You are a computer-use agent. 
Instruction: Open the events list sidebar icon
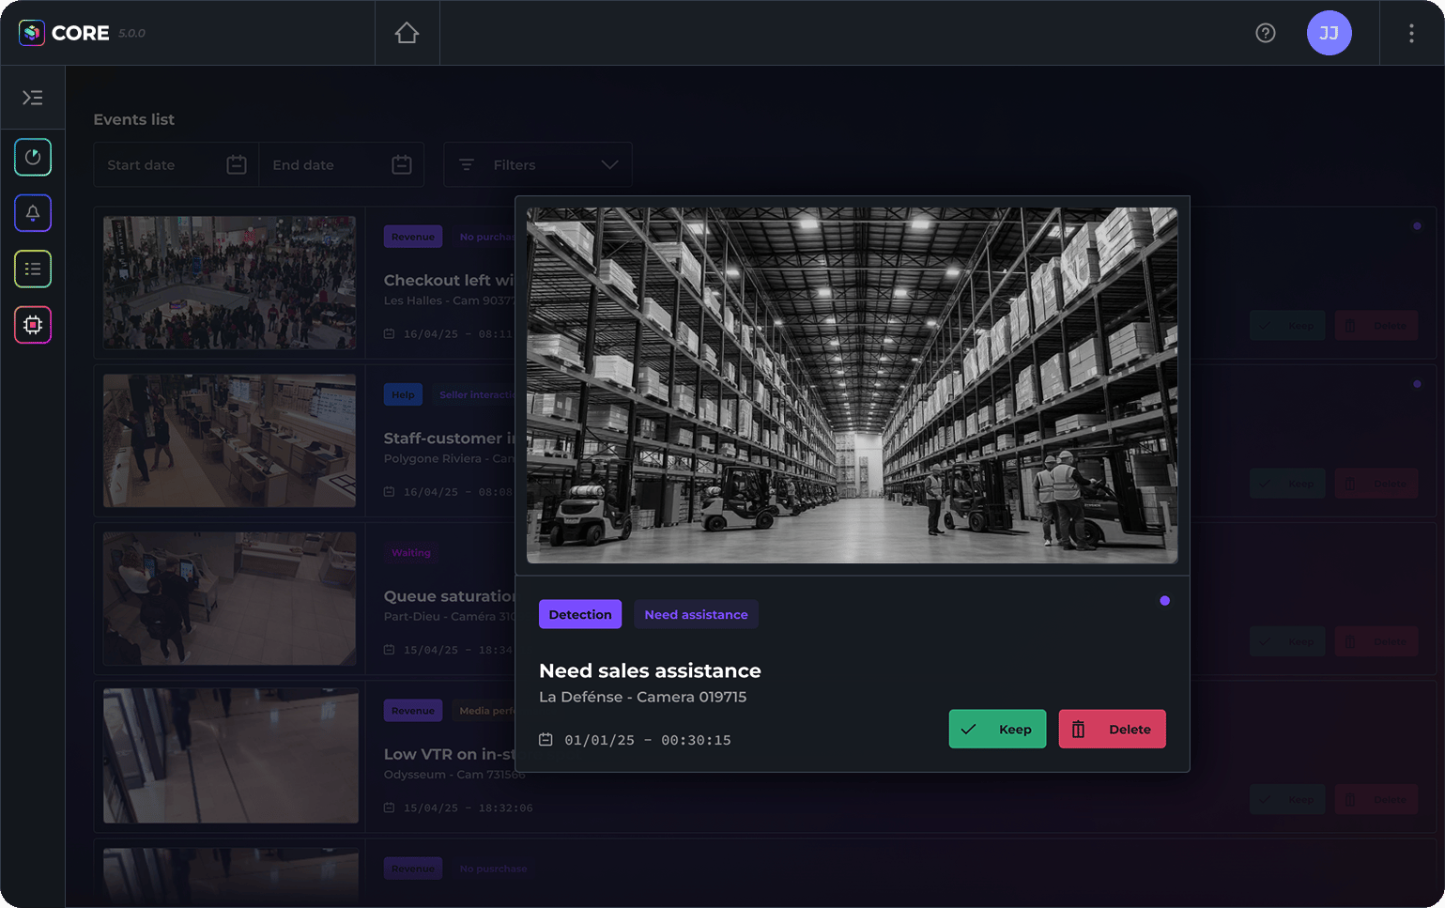(x=33, y=269)
